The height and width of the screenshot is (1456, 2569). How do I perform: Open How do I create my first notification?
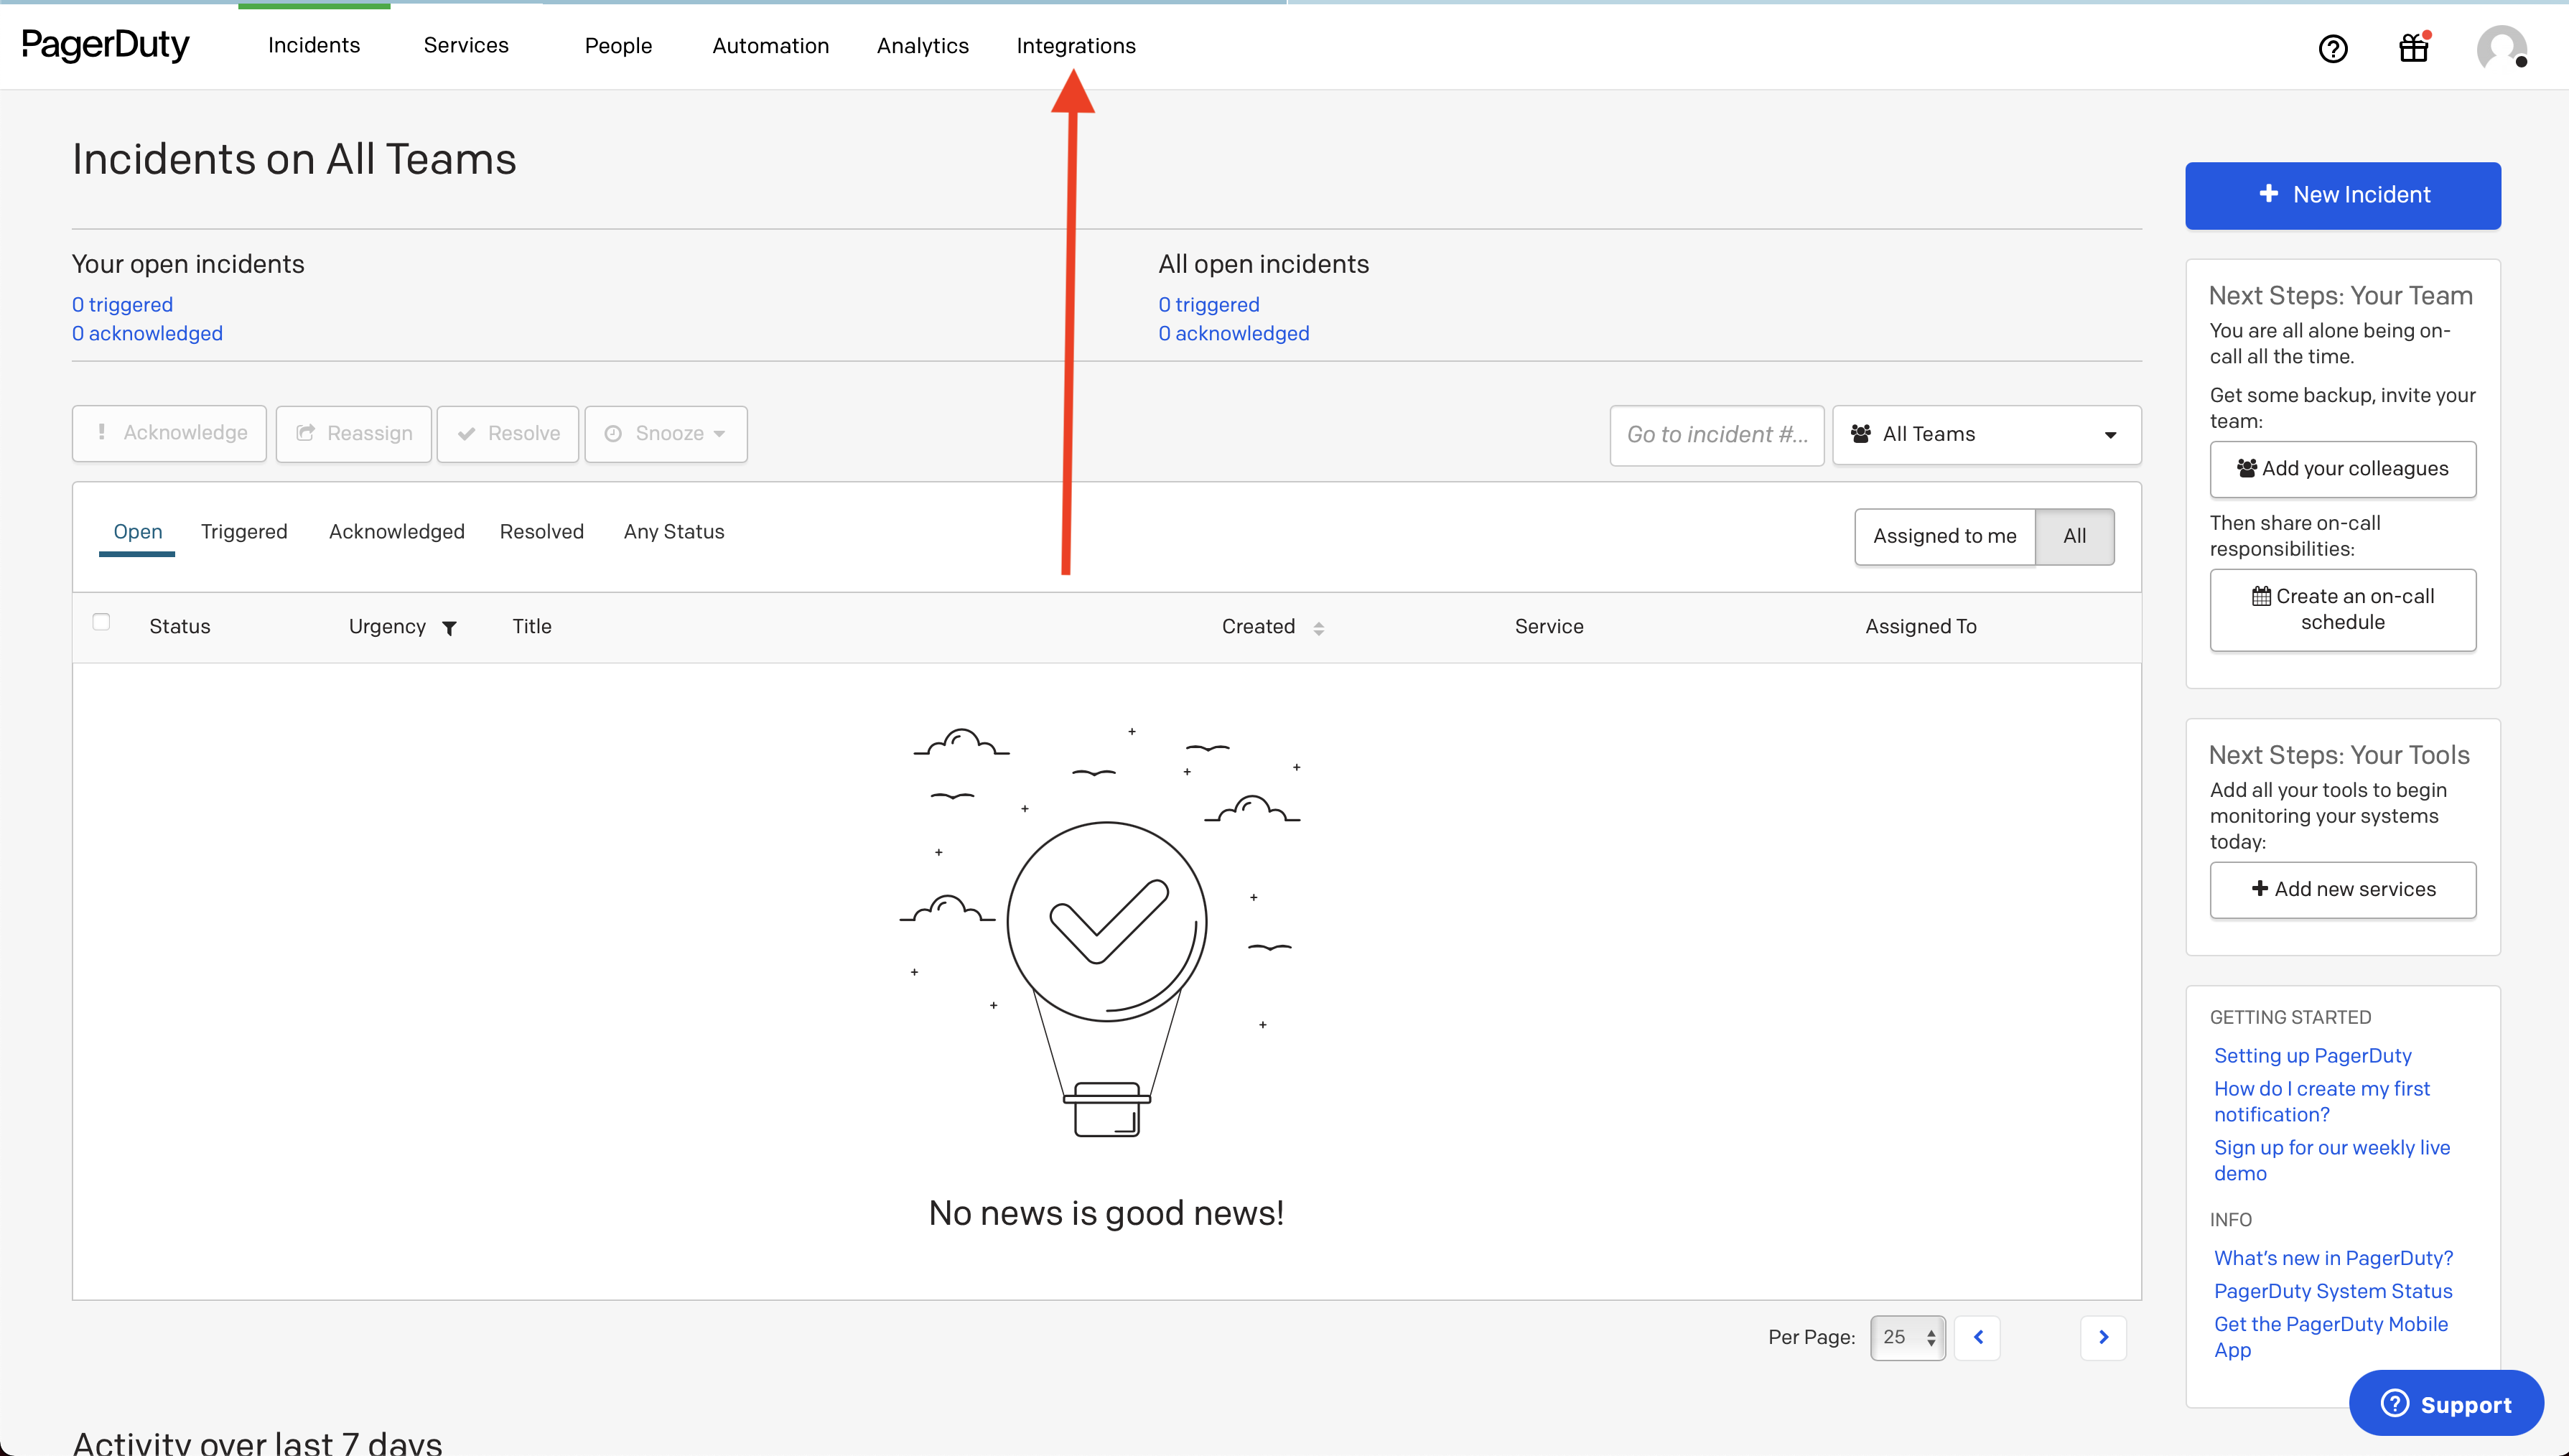pos(2322,1101)
